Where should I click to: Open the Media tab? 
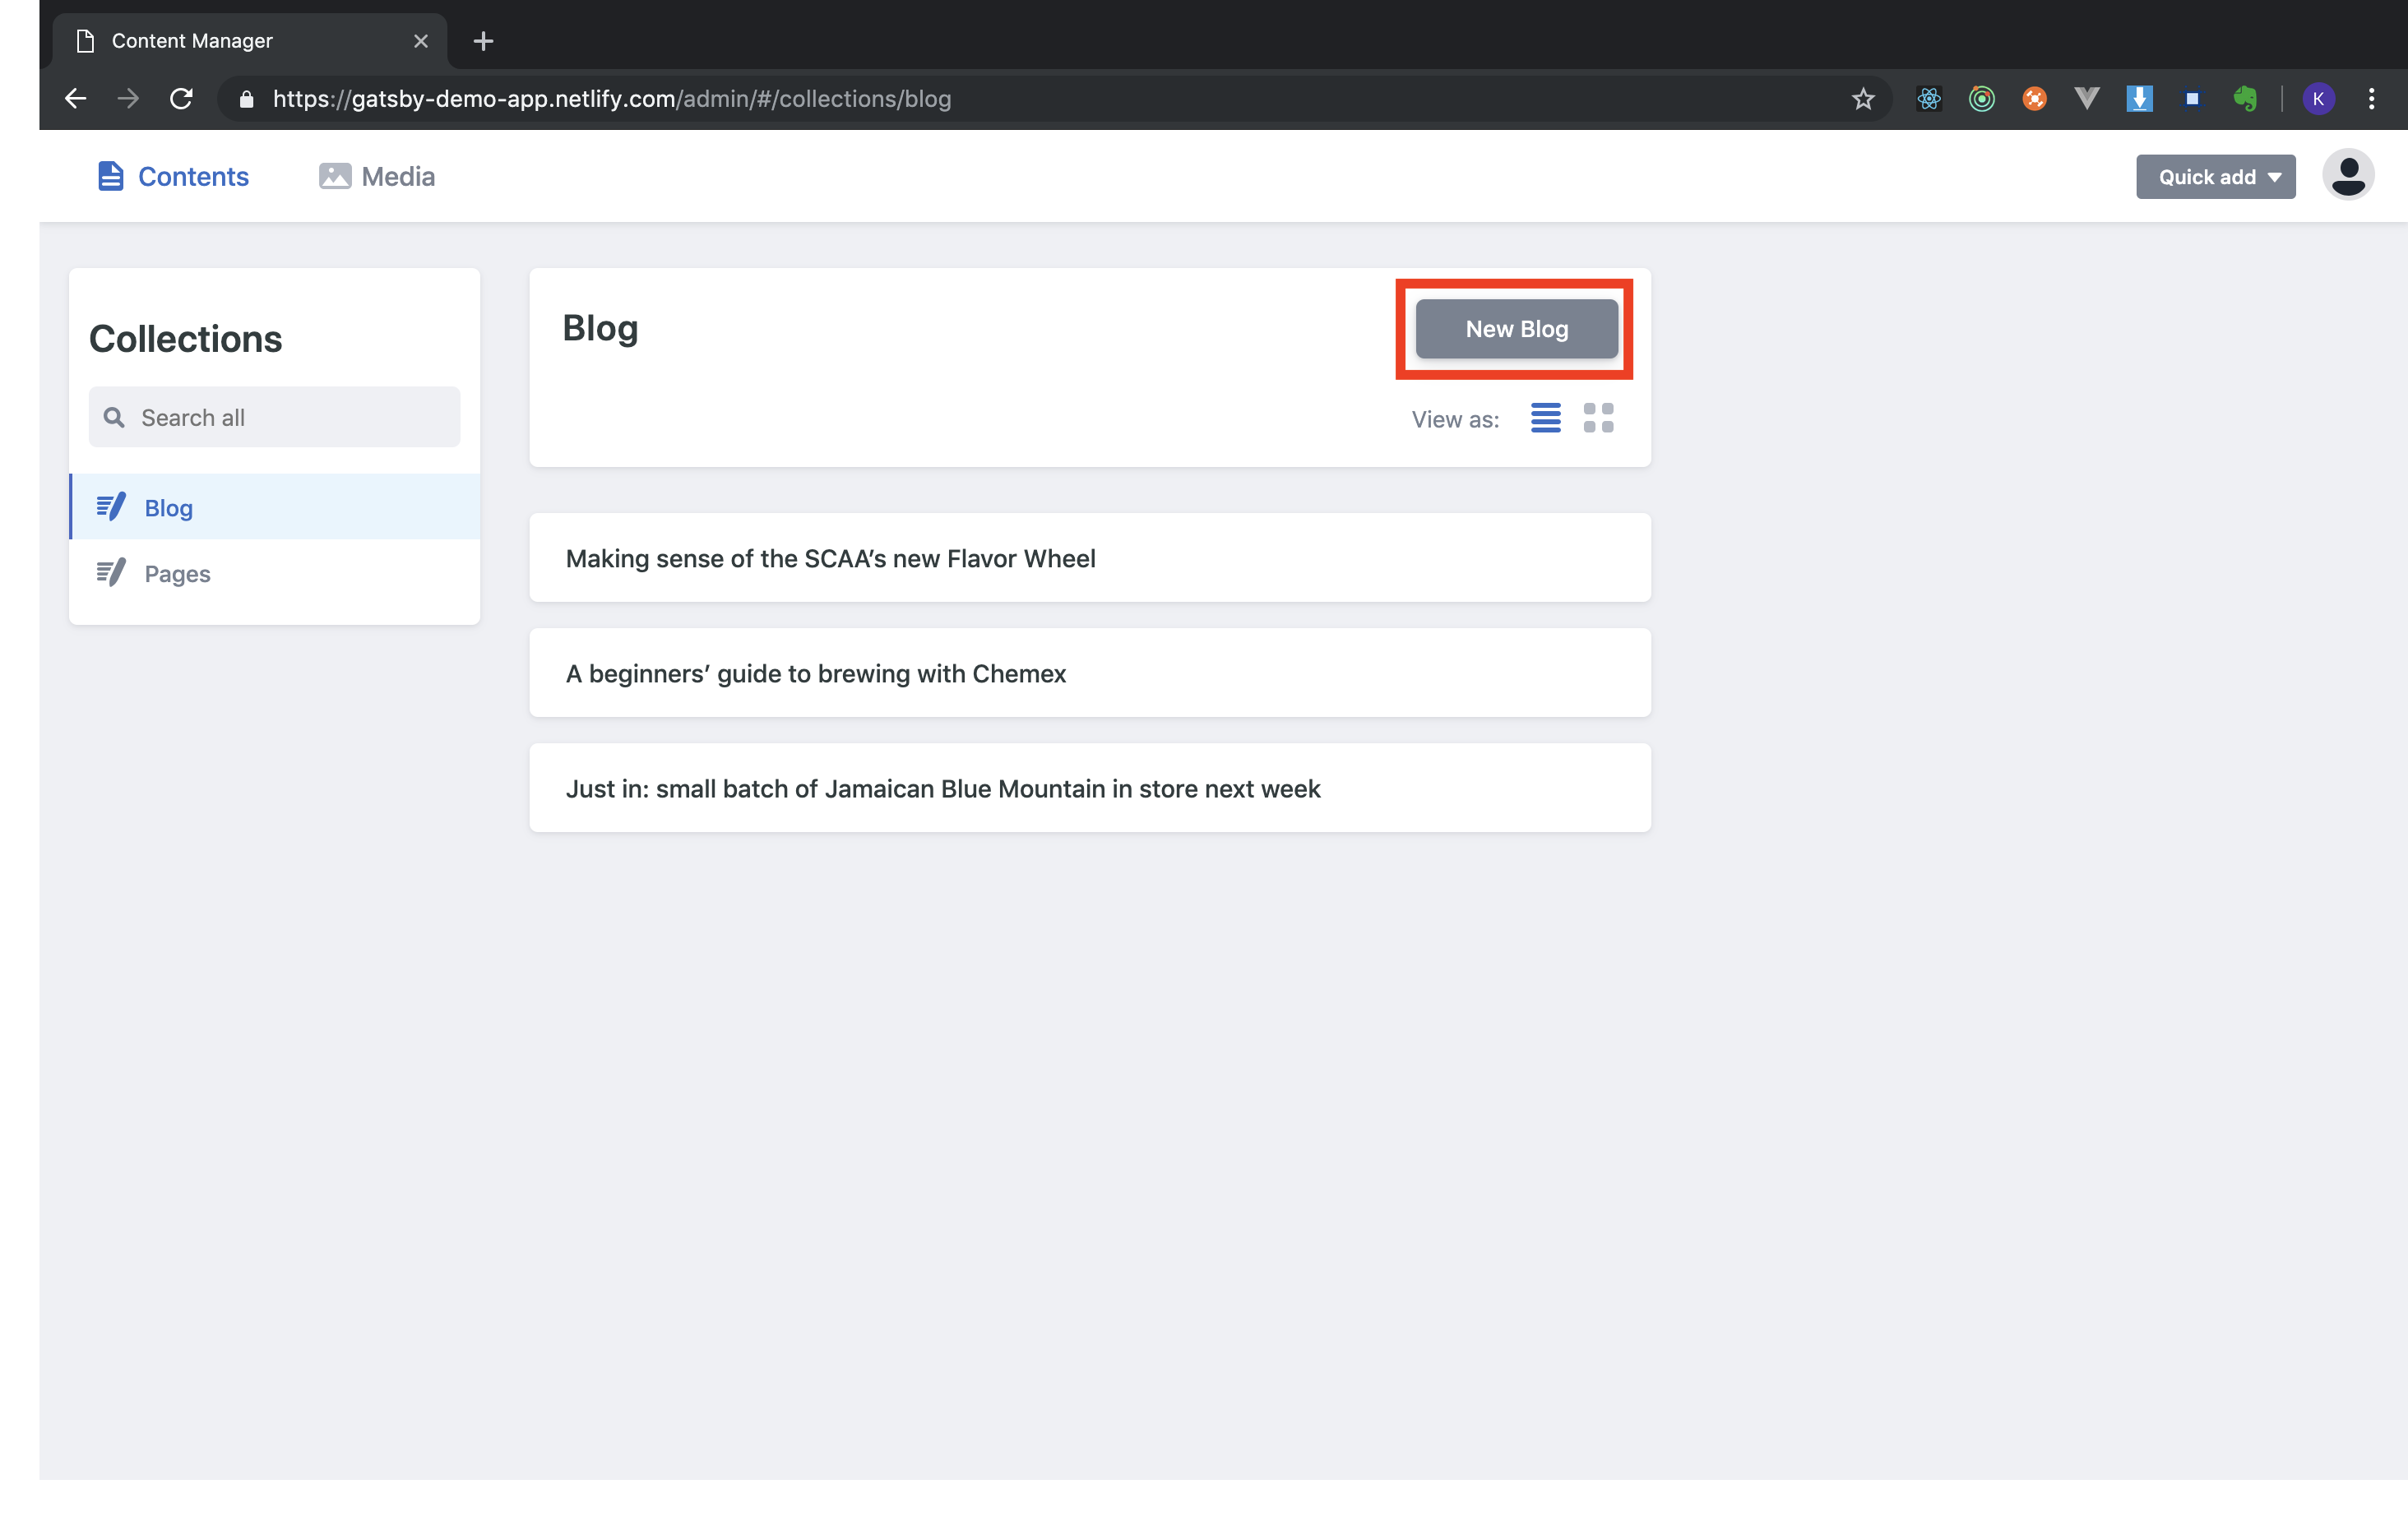click(377, 177)
